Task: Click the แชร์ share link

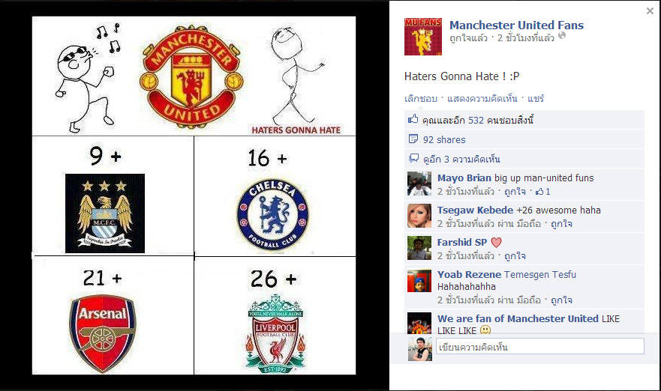Action: [x=536, y=98]
